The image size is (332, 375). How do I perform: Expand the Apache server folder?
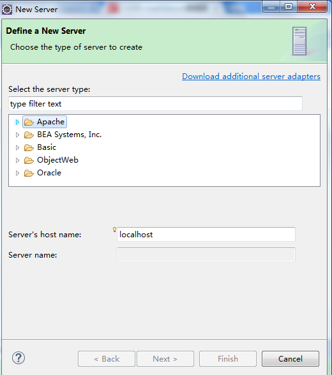(17, 122)
